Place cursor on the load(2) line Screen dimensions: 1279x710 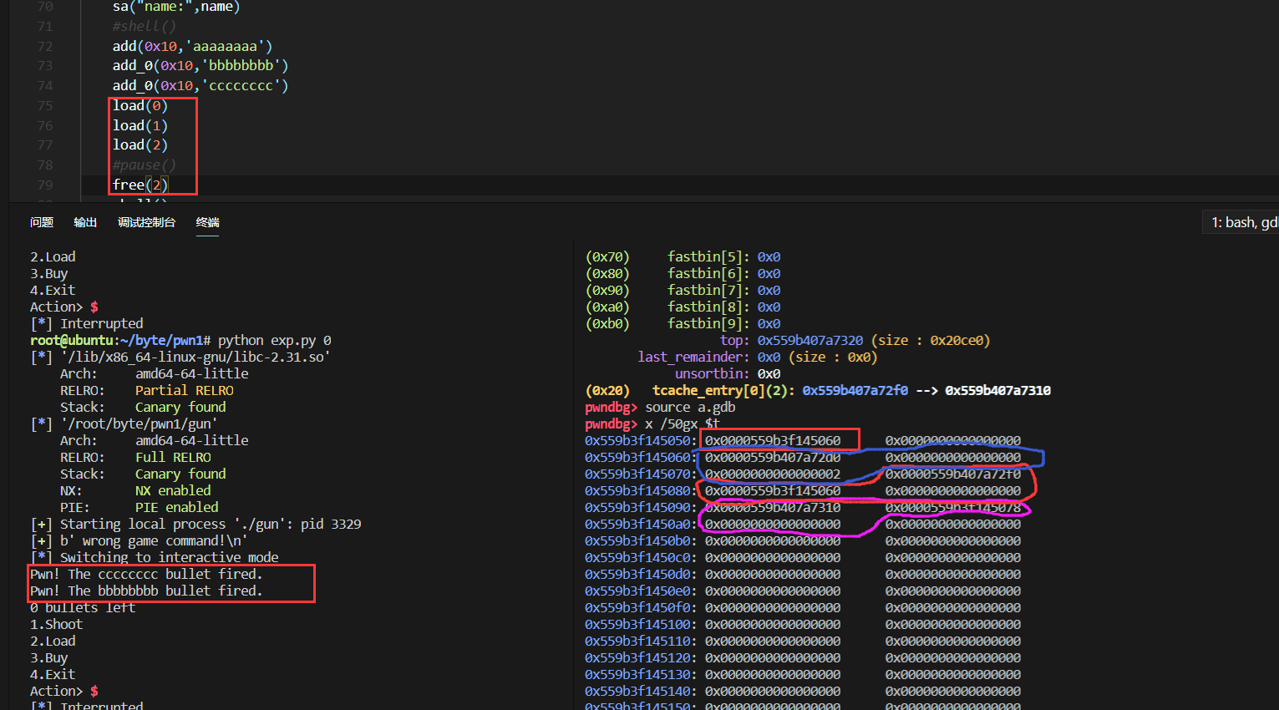(x=140, y=145)
